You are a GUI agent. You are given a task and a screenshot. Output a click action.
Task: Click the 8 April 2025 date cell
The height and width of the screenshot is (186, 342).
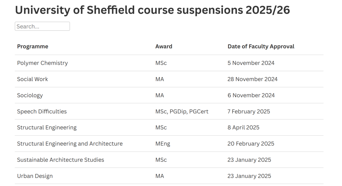[x=244, y=127]
